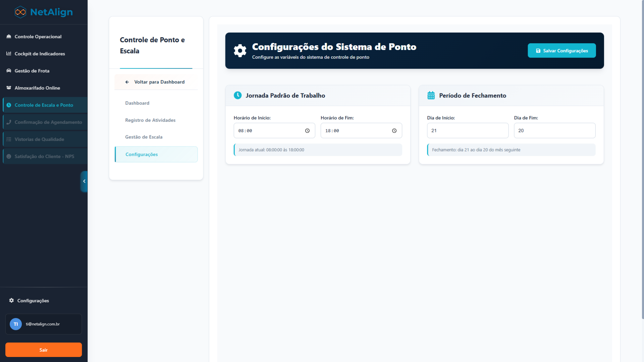Collapse the sidebar with the chevron handle
644x362 pixels.
click(84, 181)
